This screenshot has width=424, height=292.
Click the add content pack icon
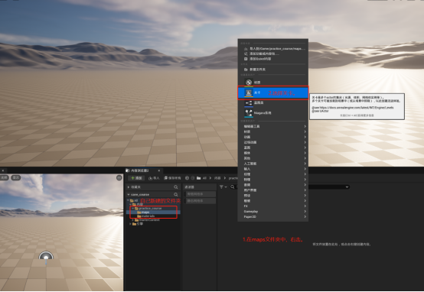pos(246,54)
